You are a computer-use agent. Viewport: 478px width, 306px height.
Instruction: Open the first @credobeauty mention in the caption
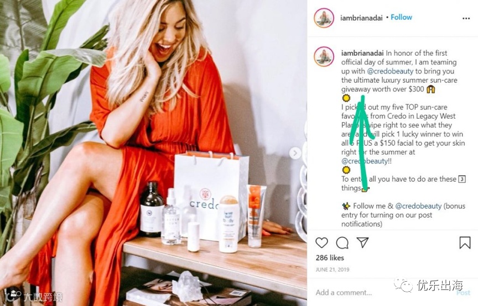pyautogui.click(x=390, y=71)
